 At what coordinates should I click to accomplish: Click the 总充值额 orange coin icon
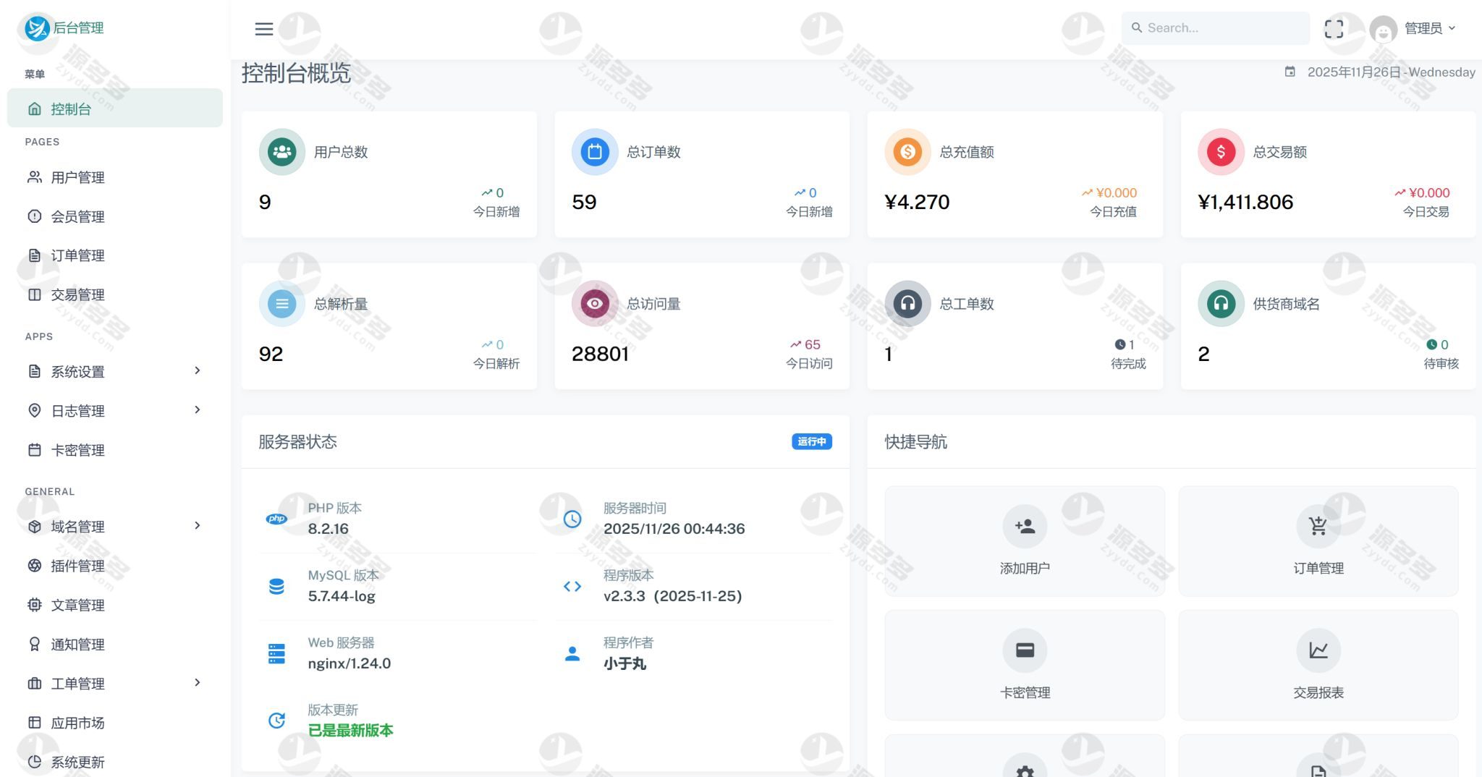(907, 152)
